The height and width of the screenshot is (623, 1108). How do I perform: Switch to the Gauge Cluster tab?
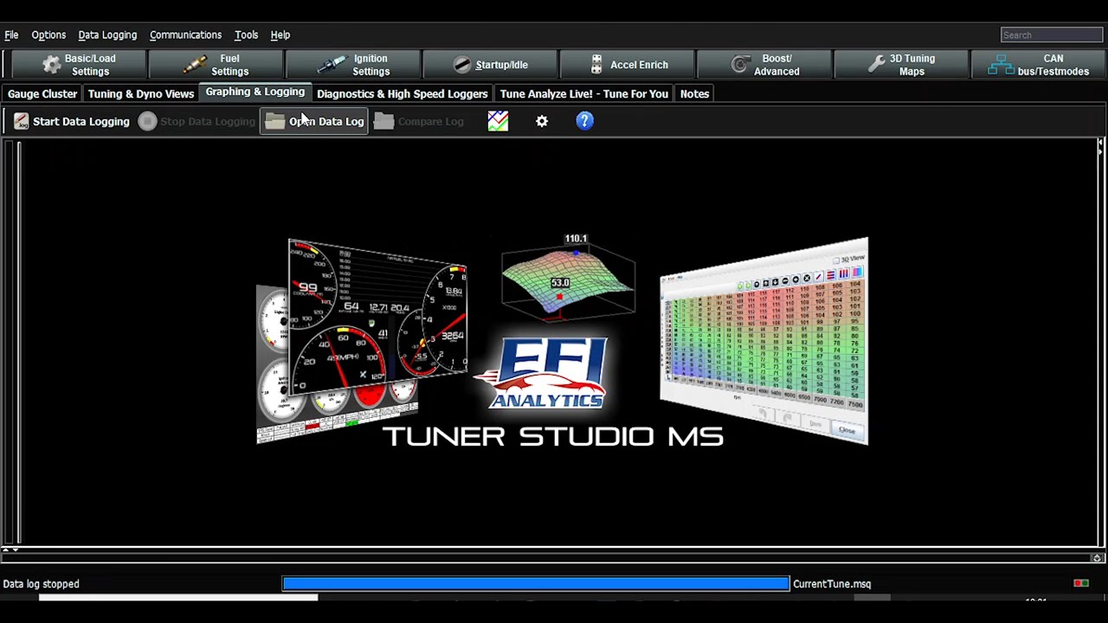click(42, 93)
